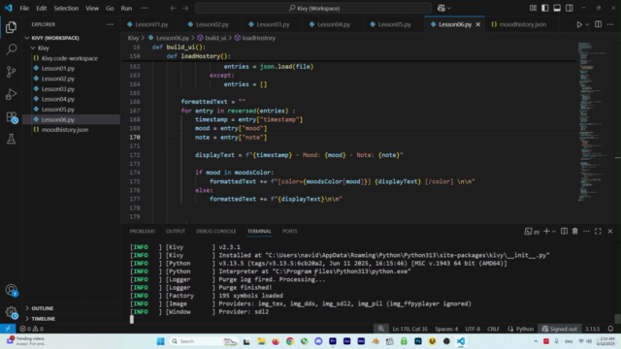621x349 pixels.
Task: Add a new terminal
Action: tap(546, 231)
